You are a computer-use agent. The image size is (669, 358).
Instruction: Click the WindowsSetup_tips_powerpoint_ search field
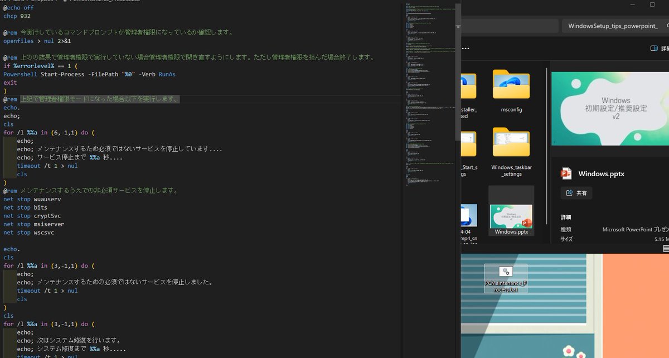(x=615, y=26)
